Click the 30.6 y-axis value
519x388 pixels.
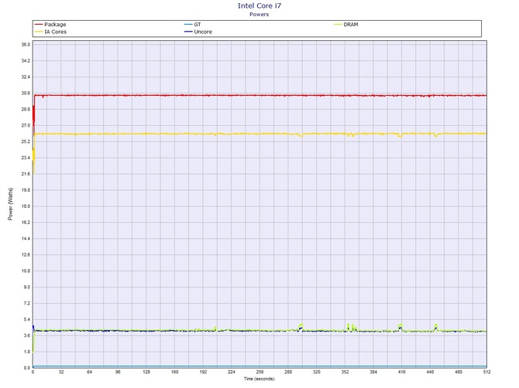click(26, 93)
